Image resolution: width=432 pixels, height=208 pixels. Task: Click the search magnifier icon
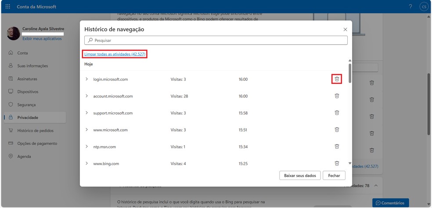(x=90, y=40)
